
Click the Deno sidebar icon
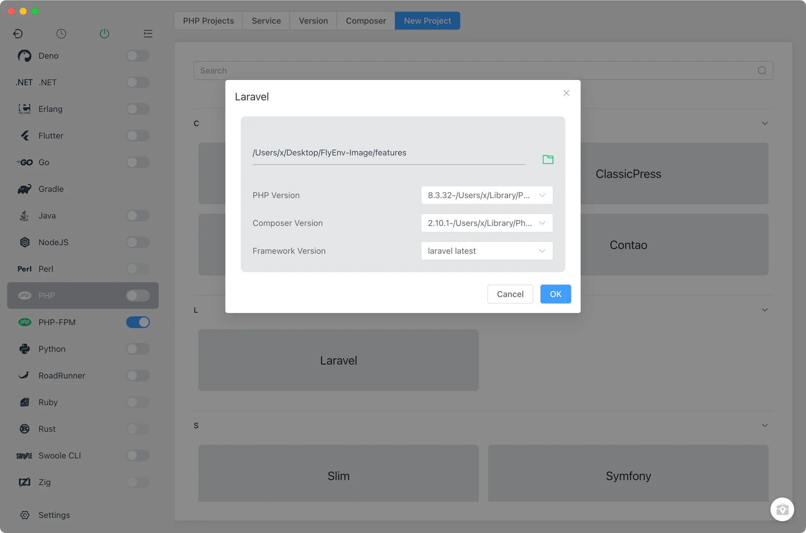tap(24, 56)
